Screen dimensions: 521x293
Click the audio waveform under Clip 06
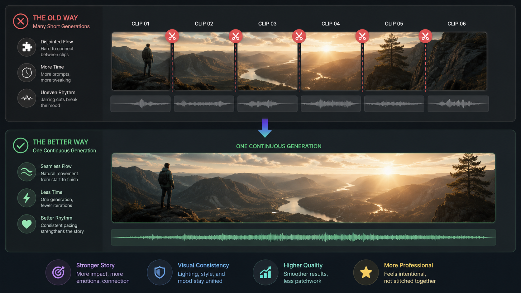[x=458, y=104]
